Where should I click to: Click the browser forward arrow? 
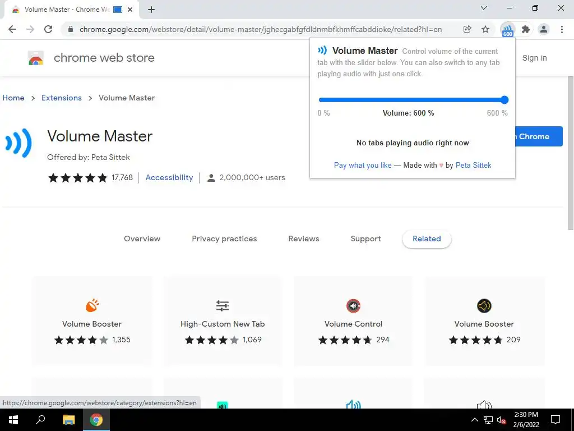(x=30, y=29)
